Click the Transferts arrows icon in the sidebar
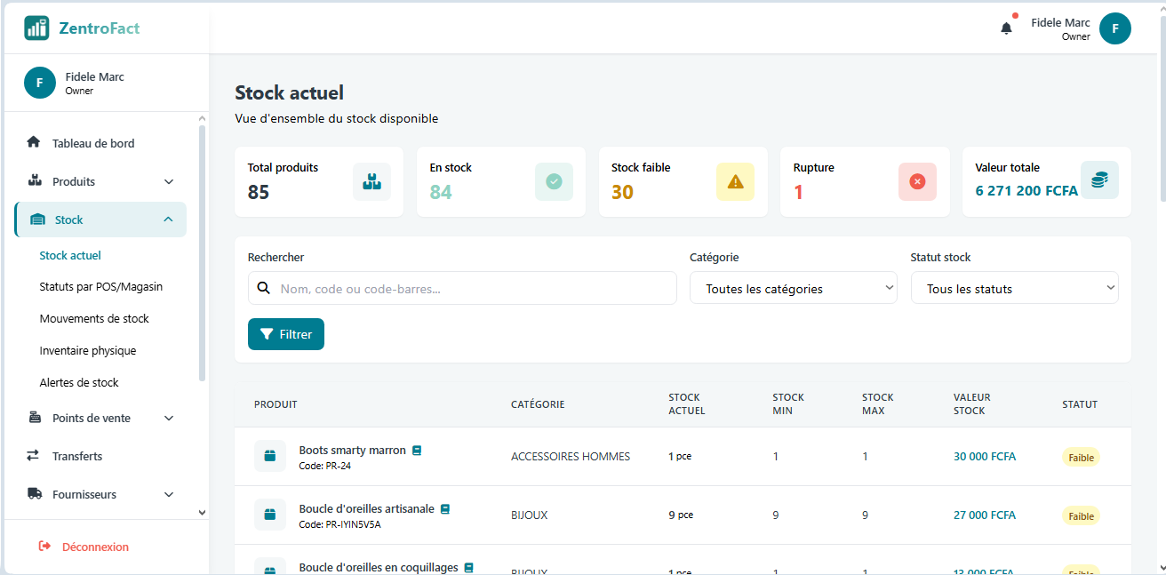The width and height of the screenshot is (1166, 575). click(x=33, y=456)
